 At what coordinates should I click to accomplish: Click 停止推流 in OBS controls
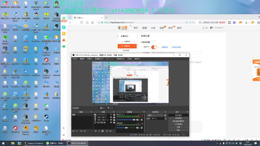coord(178,115)
